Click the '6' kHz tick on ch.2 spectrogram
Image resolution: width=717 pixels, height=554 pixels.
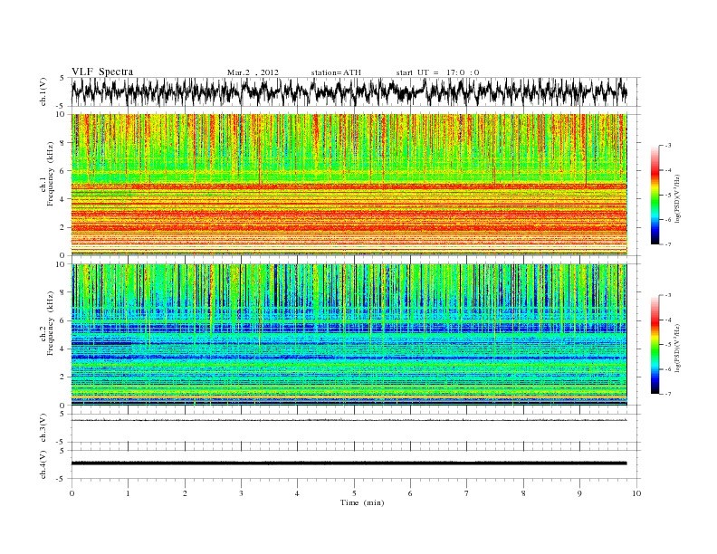tap(62, 320)
